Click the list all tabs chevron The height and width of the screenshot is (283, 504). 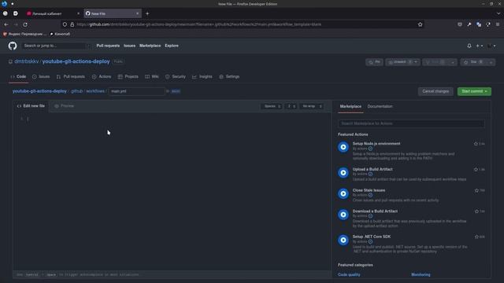click(498, 13)
